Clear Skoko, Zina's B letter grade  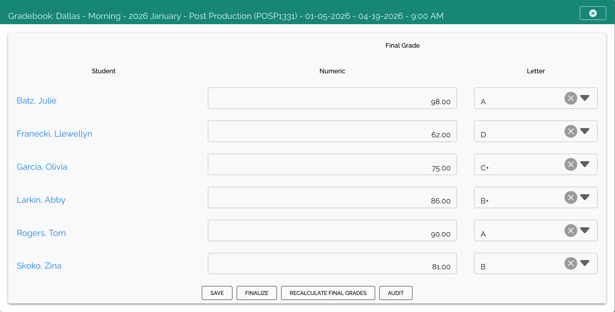pos(571,263)
